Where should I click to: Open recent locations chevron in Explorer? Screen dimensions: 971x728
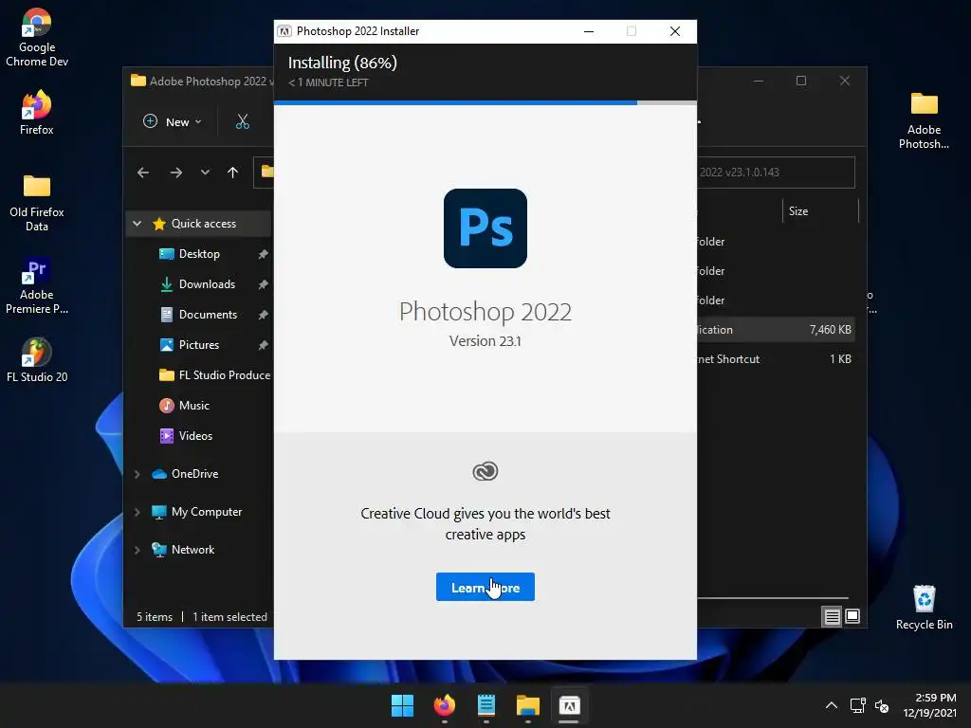coord(205,173)
